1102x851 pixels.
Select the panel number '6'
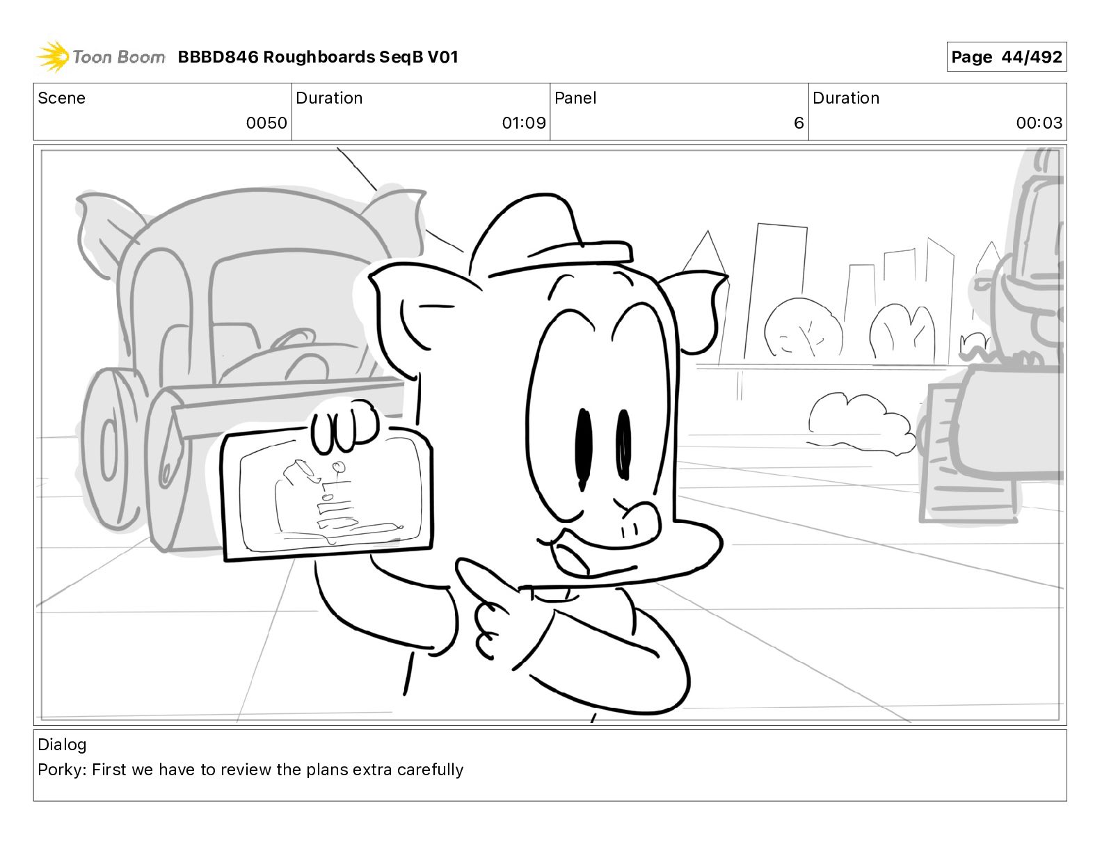coord(799,123)
